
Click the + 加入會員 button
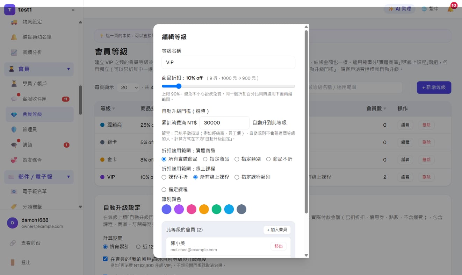tap(277, 230)
